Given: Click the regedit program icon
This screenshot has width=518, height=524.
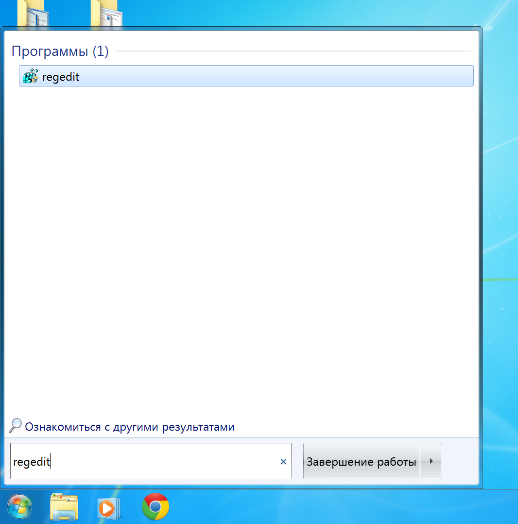Looking at the screenshot, I should coord(30,76).
